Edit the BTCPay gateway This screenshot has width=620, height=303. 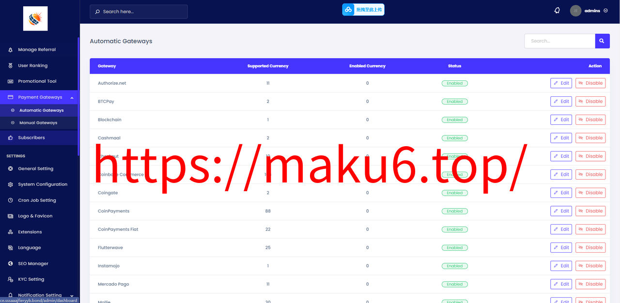[x=561, y=102]
